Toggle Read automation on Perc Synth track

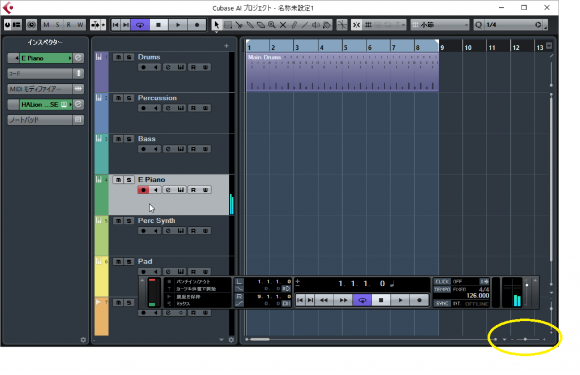point(194,231)
